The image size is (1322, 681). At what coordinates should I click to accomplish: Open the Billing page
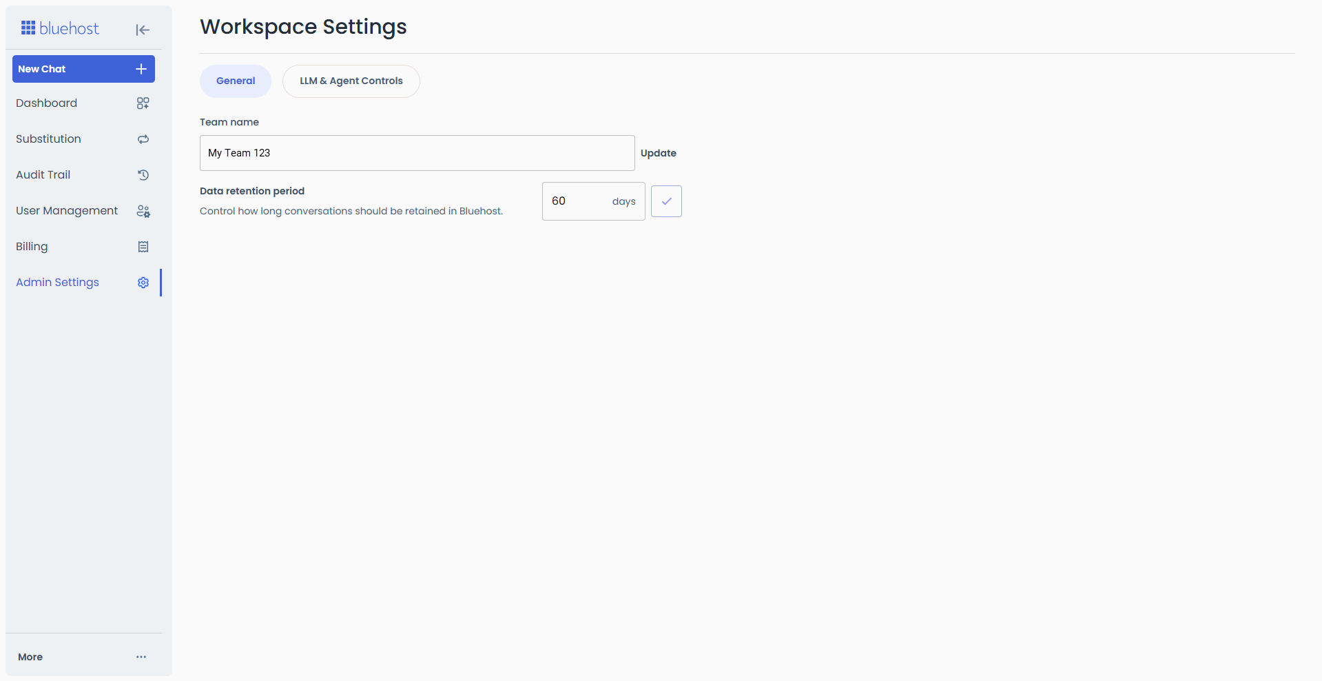tap(83, 247)
